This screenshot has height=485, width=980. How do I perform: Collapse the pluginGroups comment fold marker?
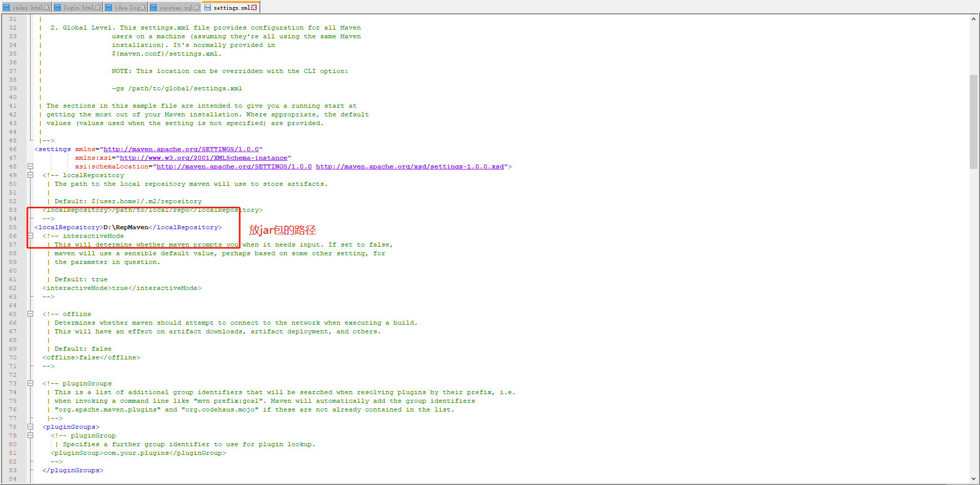[30, 383]
